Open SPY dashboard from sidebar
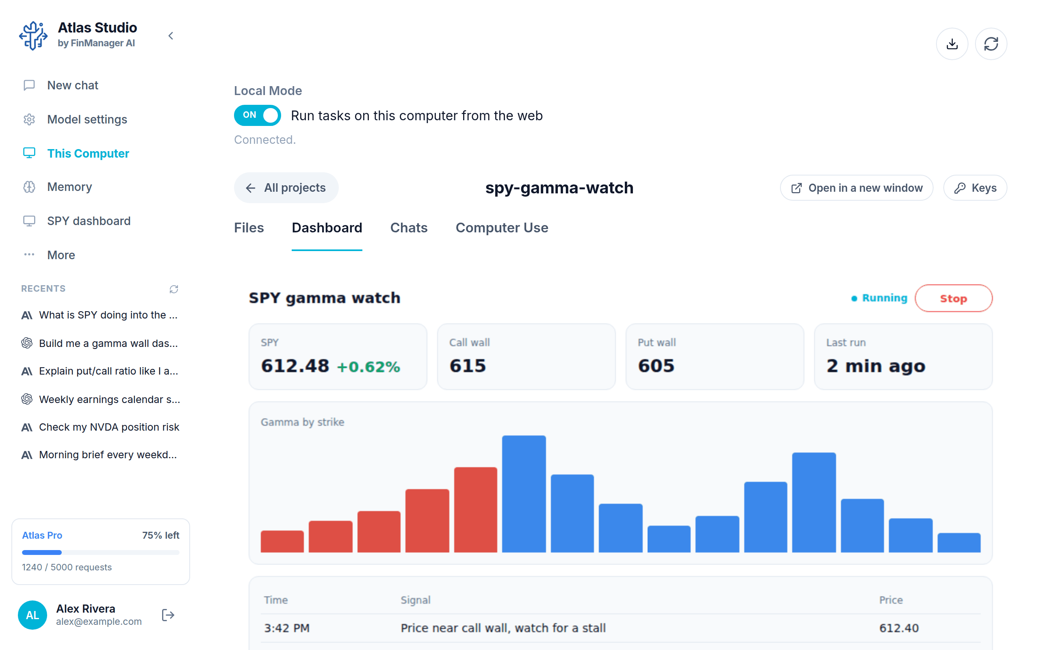 click(101, 221)
